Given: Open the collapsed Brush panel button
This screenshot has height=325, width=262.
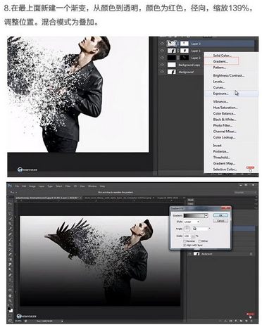Looking at the screenshot, I should coord(191,200).
